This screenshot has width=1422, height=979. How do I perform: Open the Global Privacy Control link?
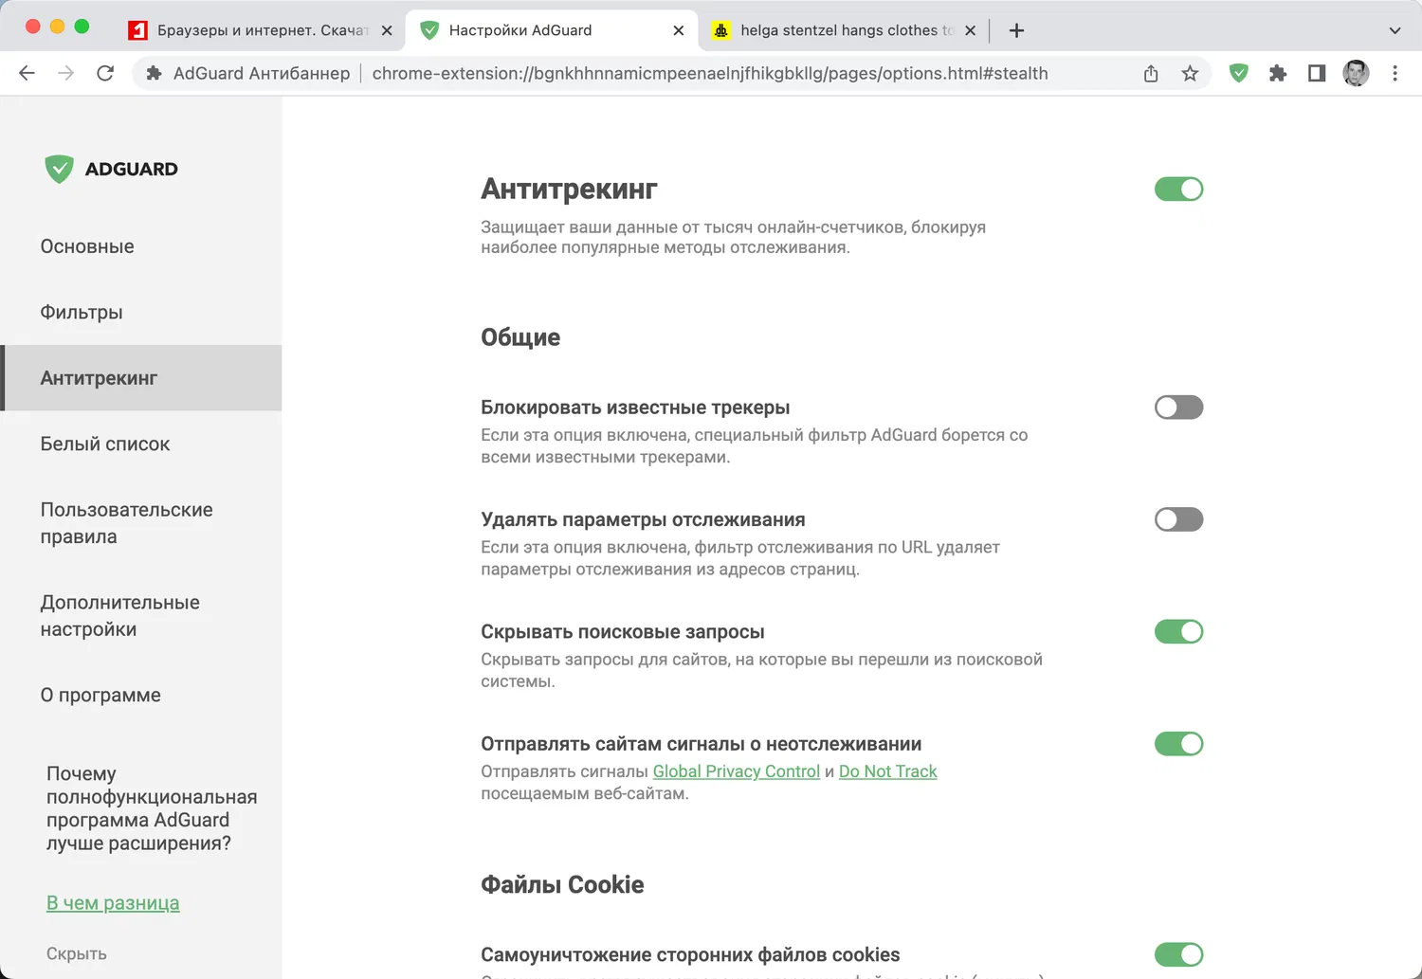(736, 771)
